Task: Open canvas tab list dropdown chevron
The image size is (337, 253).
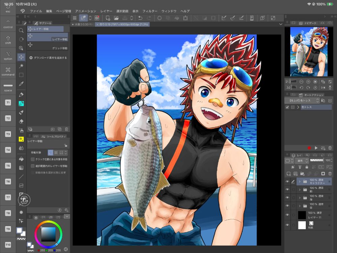Action: point(281,24)
